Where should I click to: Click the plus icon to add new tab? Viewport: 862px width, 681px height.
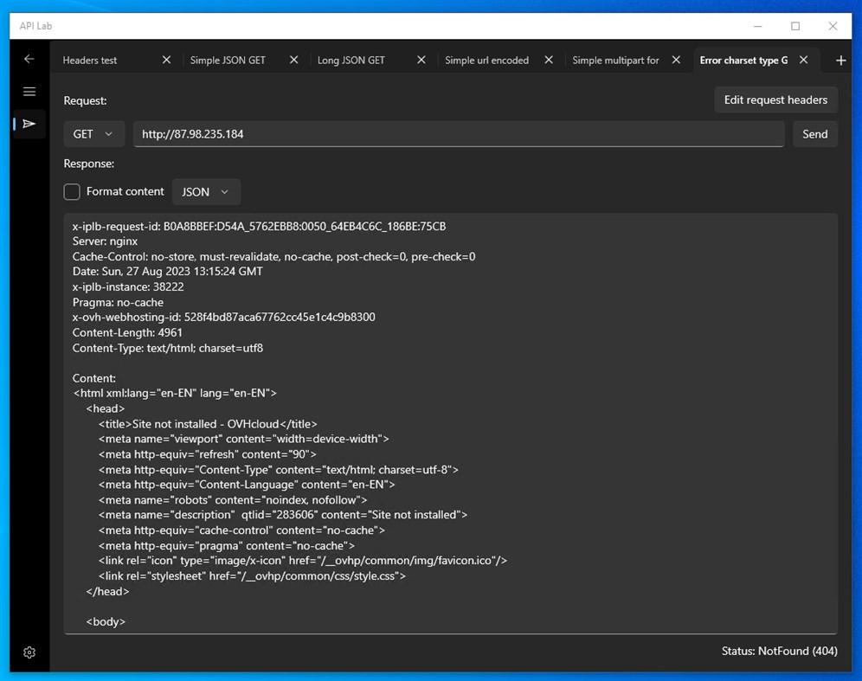[840, 60]
